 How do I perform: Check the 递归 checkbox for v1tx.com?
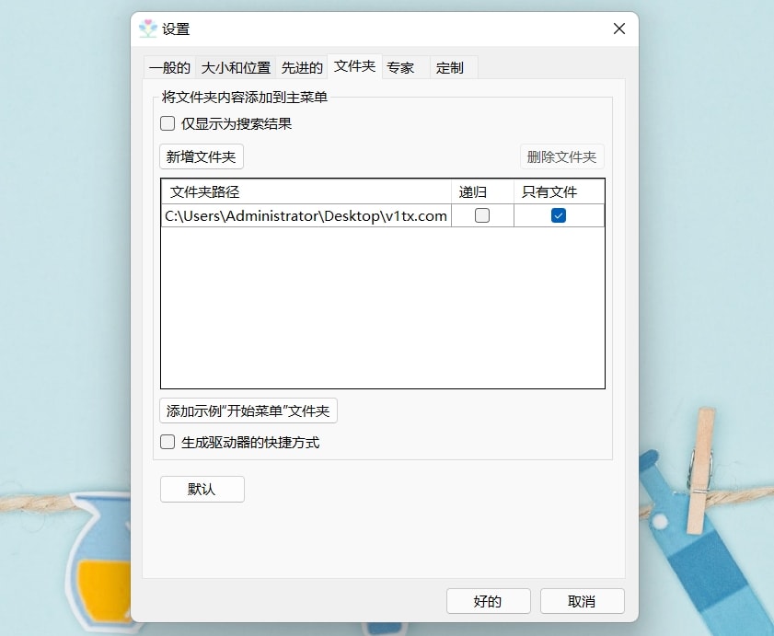(x=481, y=215)
